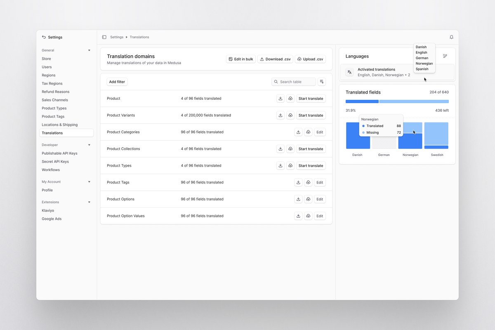Viewport: 495px width, 330px height.
Task: Click the translate icon beside Activated translations
Action: pos(349,72)
